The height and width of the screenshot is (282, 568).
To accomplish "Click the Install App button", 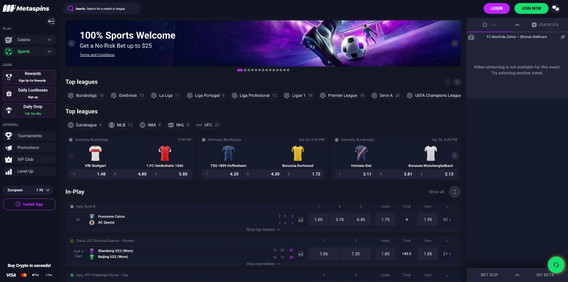I will pyautogui.click(x=29, y=205).
